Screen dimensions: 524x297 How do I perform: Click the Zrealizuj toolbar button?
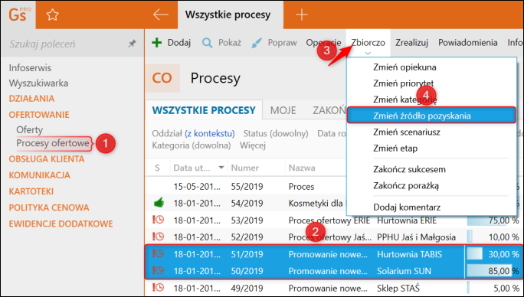[411, 43]
